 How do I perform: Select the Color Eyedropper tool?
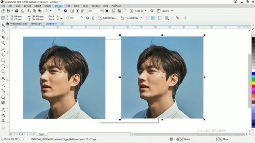click(x=3, y=110)
